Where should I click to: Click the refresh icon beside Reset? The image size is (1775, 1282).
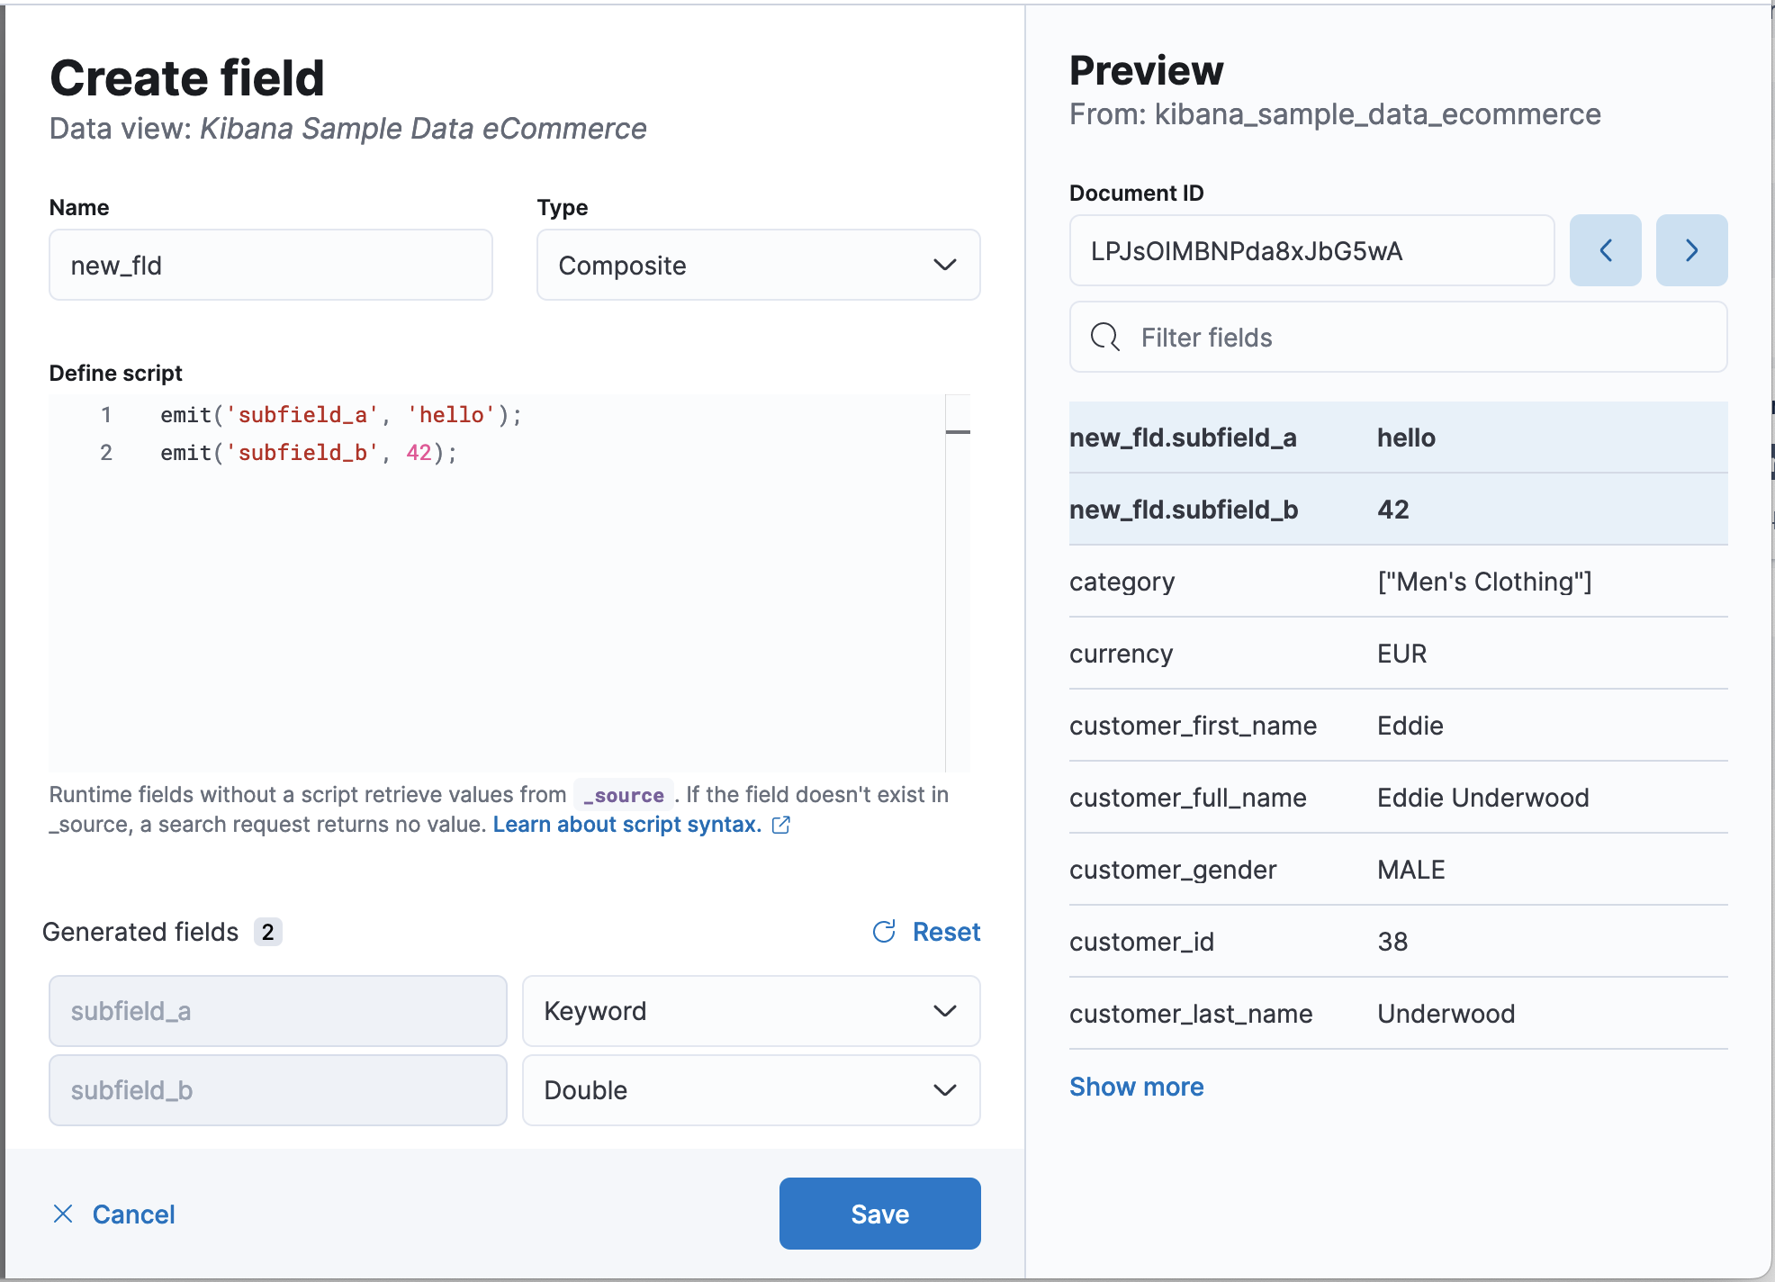(884, 932)
